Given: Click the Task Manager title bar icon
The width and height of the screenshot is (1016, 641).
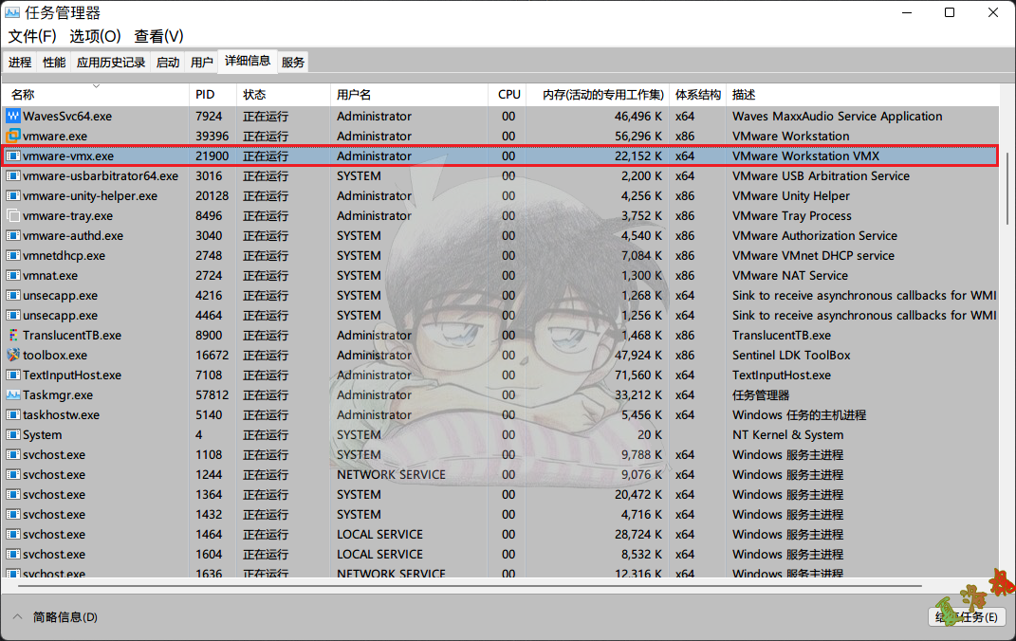Looking at the screenshot, I should click(x=12, y=13).
